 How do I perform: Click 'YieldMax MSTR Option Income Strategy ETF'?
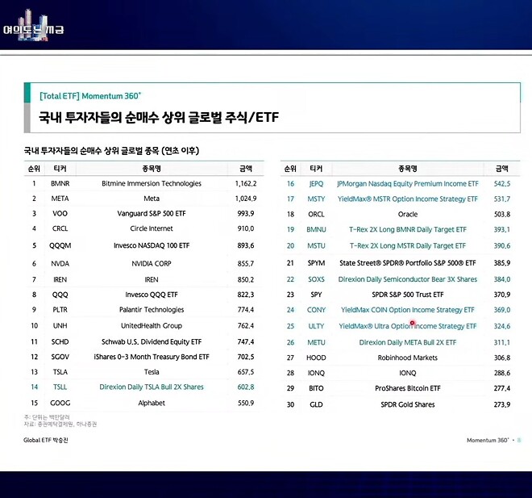(408, 199)
